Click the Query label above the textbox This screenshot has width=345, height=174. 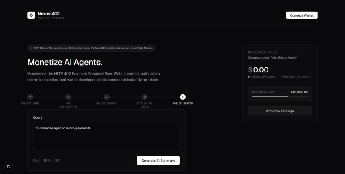[x=38, y=117]
